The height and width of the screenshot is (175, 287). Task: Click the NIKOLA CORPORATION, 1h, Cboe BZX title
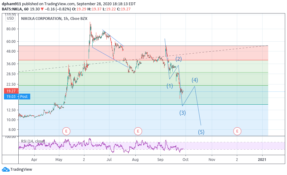point(54,18)
